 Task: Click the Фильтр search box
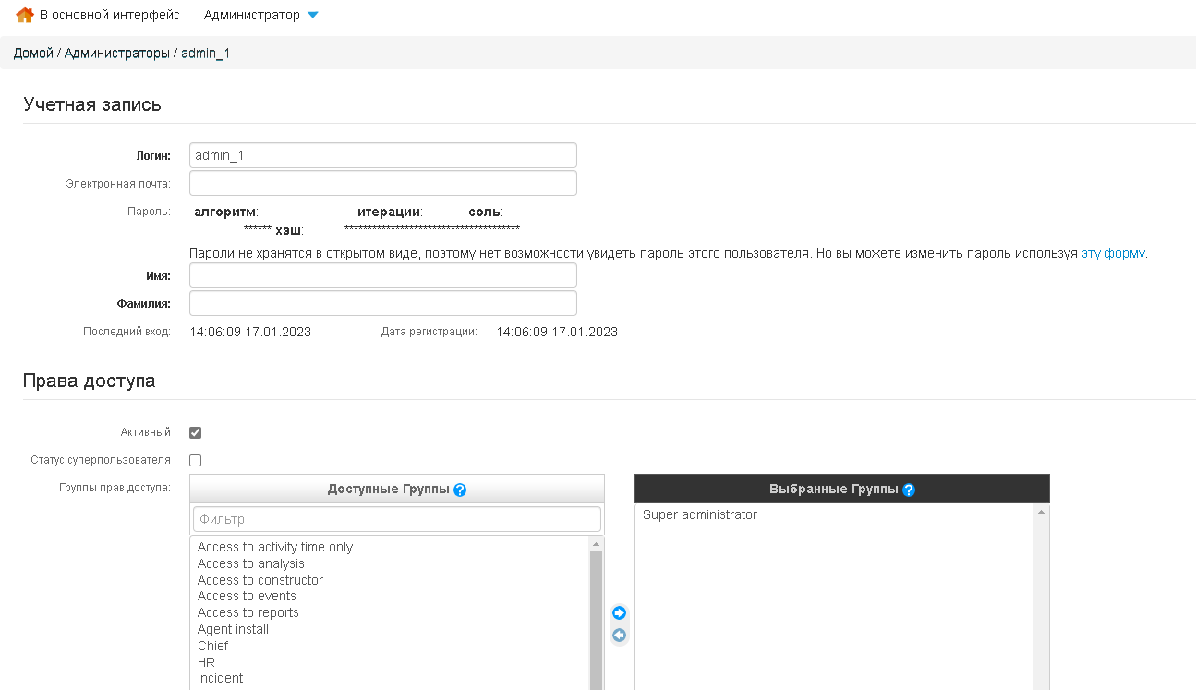pyautogui.click(x=396, y=519)
